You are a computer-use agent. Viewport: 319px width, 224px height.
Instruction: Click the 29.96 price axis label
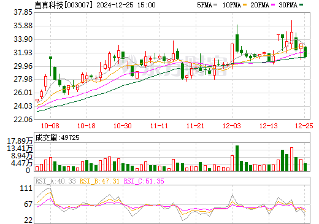tap(23, 66)
